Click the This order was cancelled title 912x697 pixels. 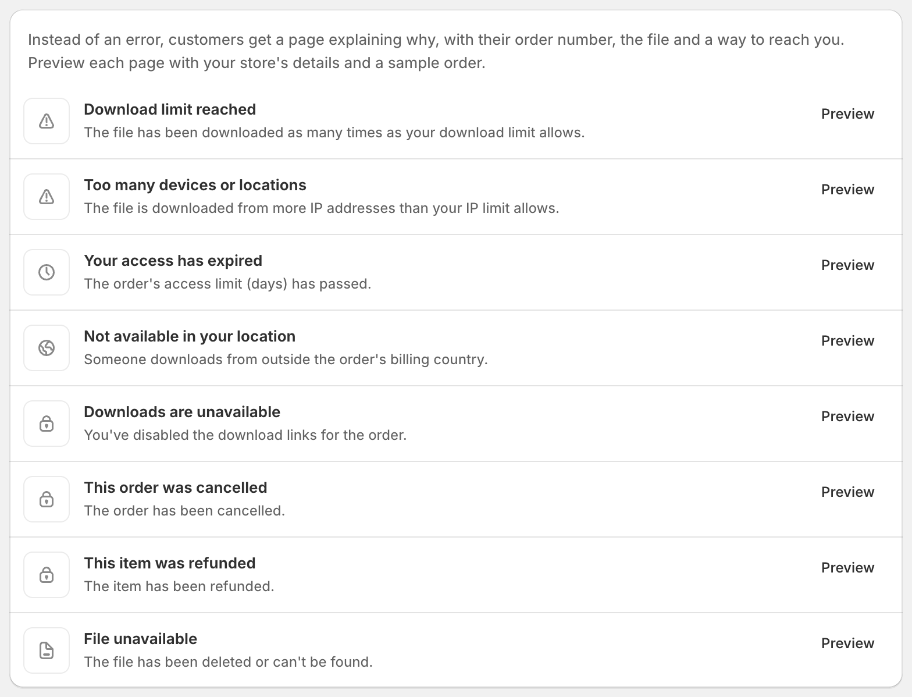[x=176, y=488]
